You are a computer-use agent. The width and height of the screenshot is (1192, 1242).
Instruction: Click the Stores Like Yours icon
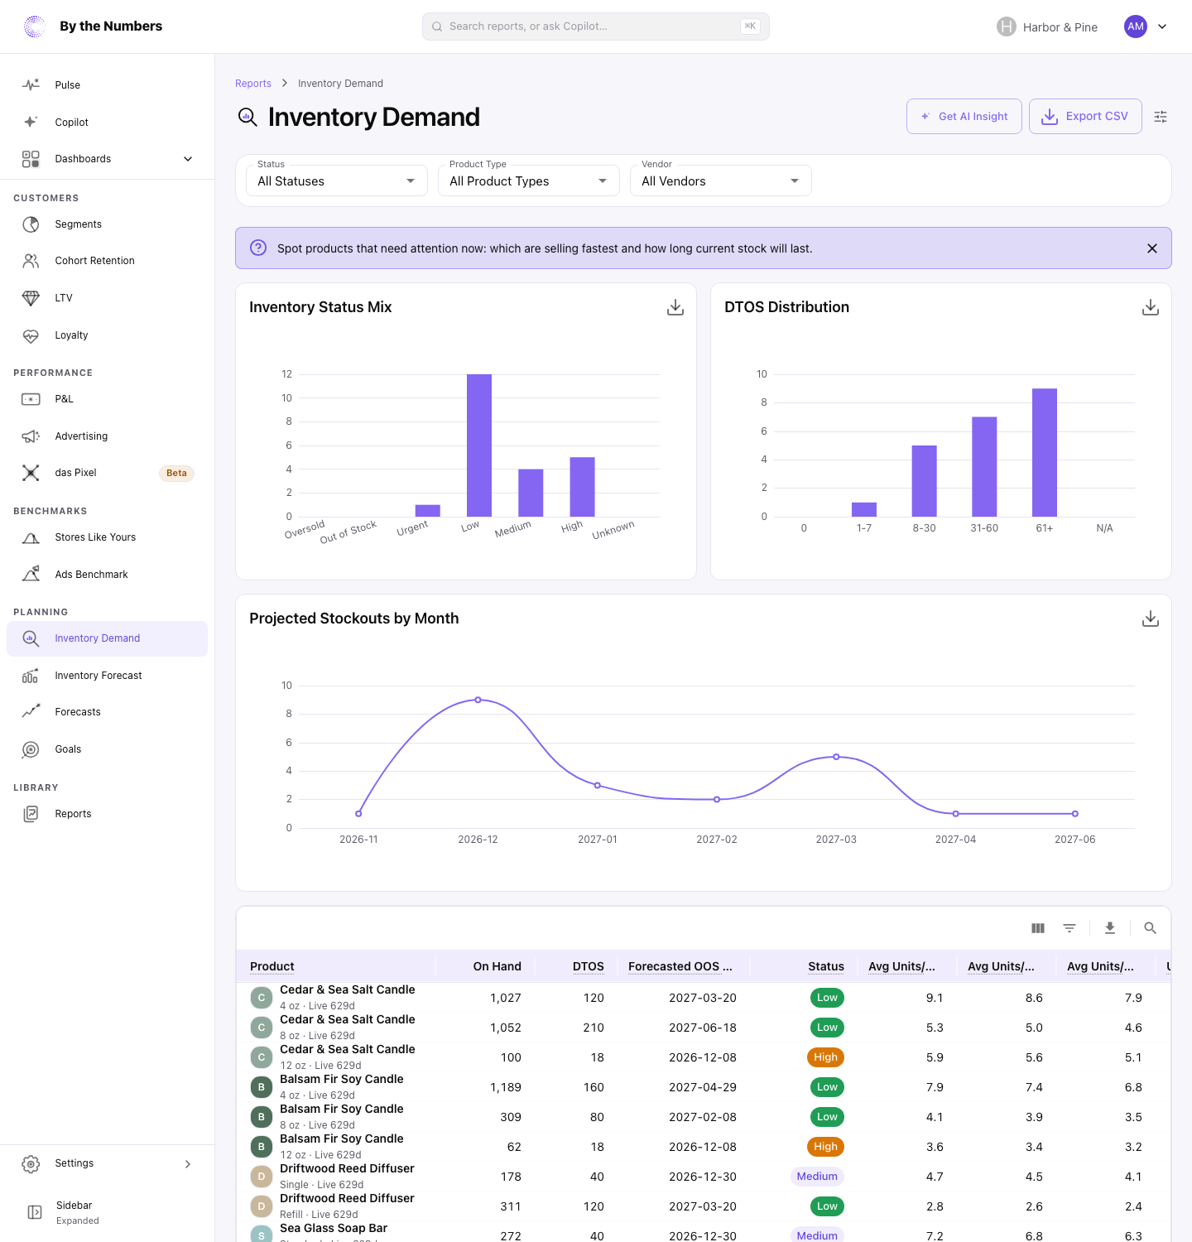(x=31, y=537)
